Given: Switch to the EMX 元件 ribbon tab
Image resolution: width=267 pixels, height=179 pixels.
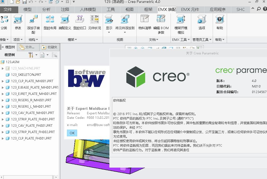Looking at the screenshot, I should (x=190, y=9).
